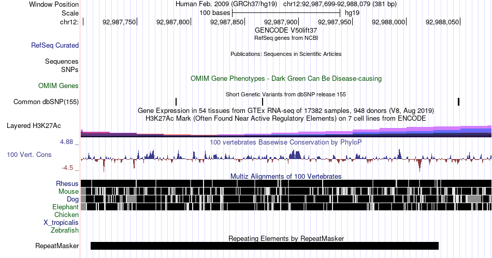The width and height of the screenshot is (492, 258).
Task: Click the Chicken alignment row label
Action: (66, 214)
